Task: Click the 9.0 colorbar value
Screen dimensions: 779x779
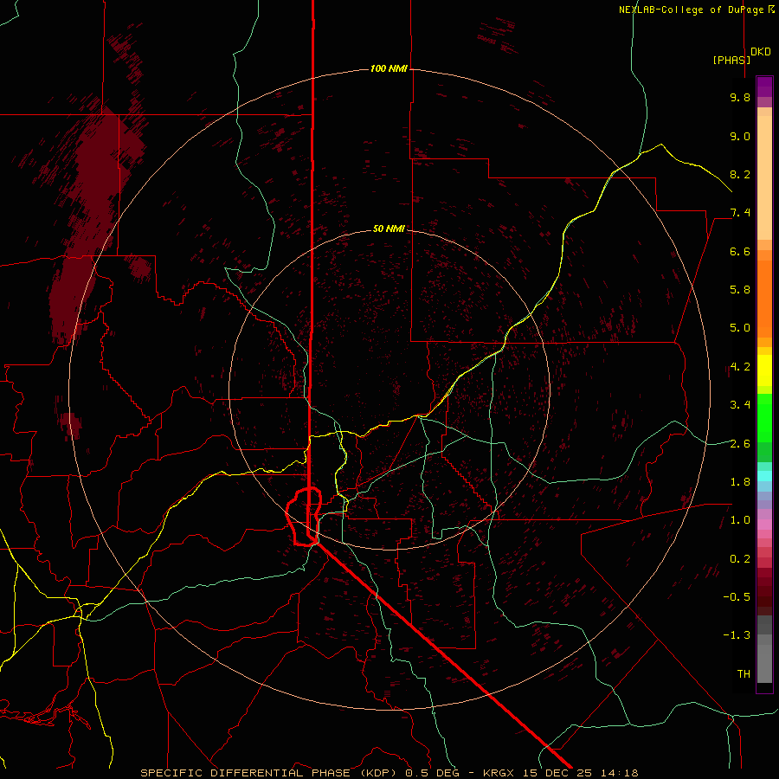Action: pyautogui.click(x=740, y=136)
